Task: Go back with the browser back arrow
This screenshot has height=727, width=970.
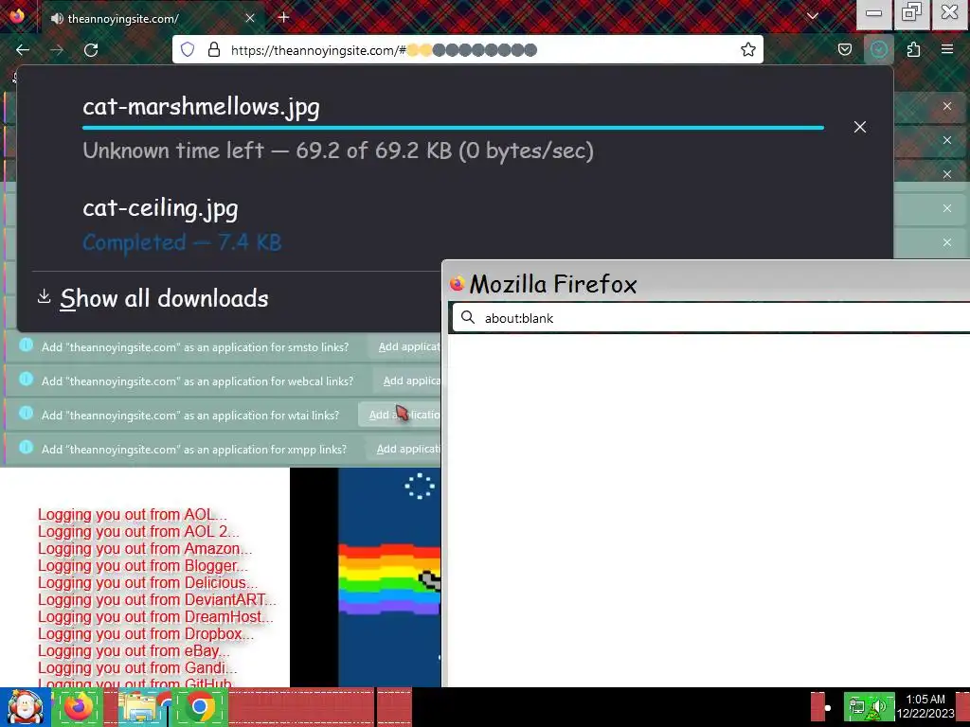Action: (x=23, y=50)
